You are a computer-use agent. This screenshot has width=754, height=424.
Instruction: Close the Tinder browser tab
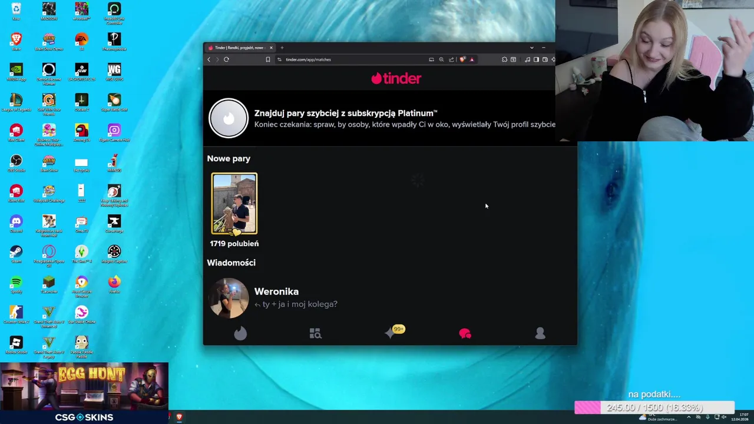tap(271, 48)
